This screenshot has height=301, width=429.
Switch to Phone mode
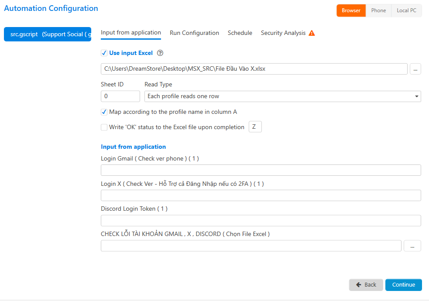point(378,10)
